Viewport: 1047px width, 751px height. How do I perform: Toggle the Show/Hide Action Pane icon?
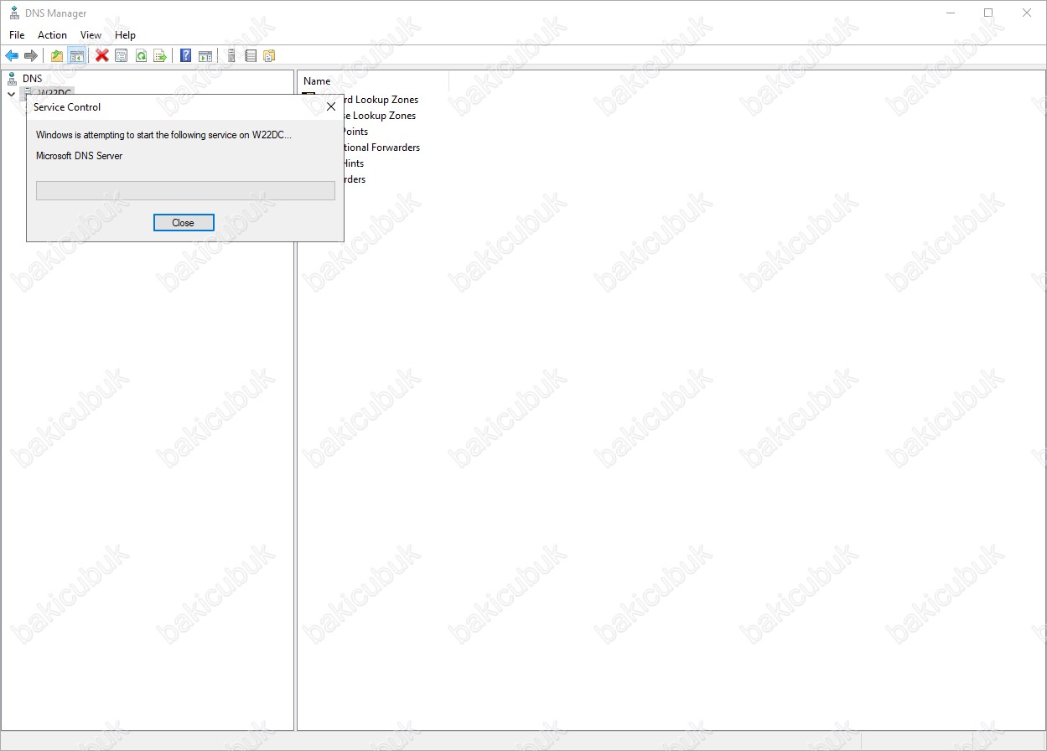[205, 56]
